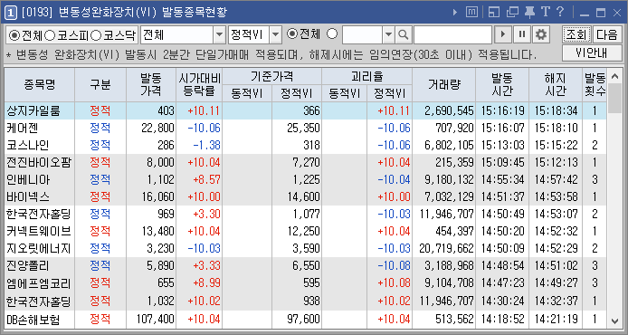Click the 발동횟수 column header

coord(595,85)
